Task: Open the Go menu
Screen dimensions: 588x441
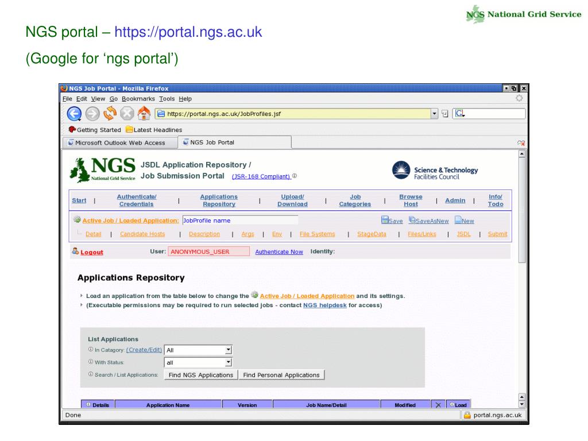Action: pyautogui.click(x=114, y=99)
